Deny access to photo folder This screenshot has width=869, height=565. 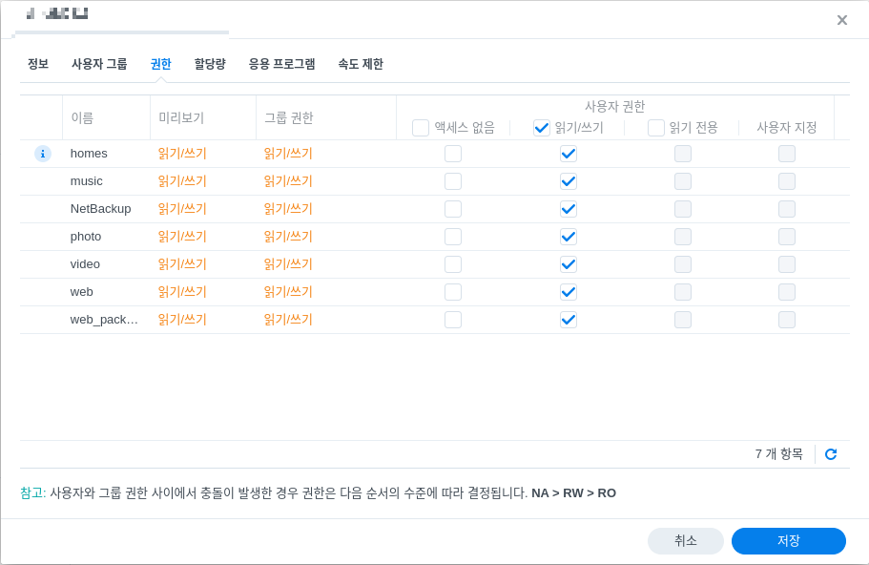coord(453,237)
